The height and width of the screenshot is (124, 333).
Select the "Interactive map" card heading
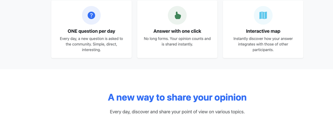pyautogui.click(x=263, y=31)
